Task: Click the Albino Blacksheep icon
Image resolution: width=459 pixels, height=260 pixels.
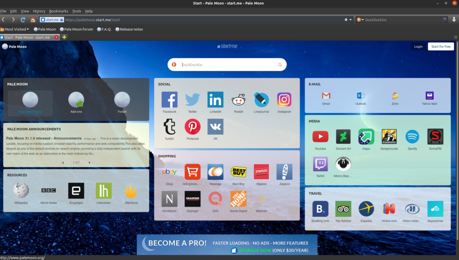Action: click(343, 164)
